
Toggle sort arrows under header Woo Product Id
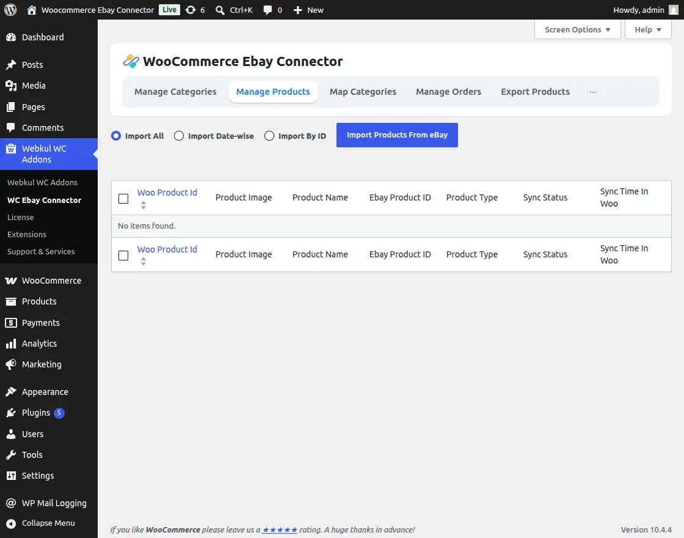coord(143,205)
